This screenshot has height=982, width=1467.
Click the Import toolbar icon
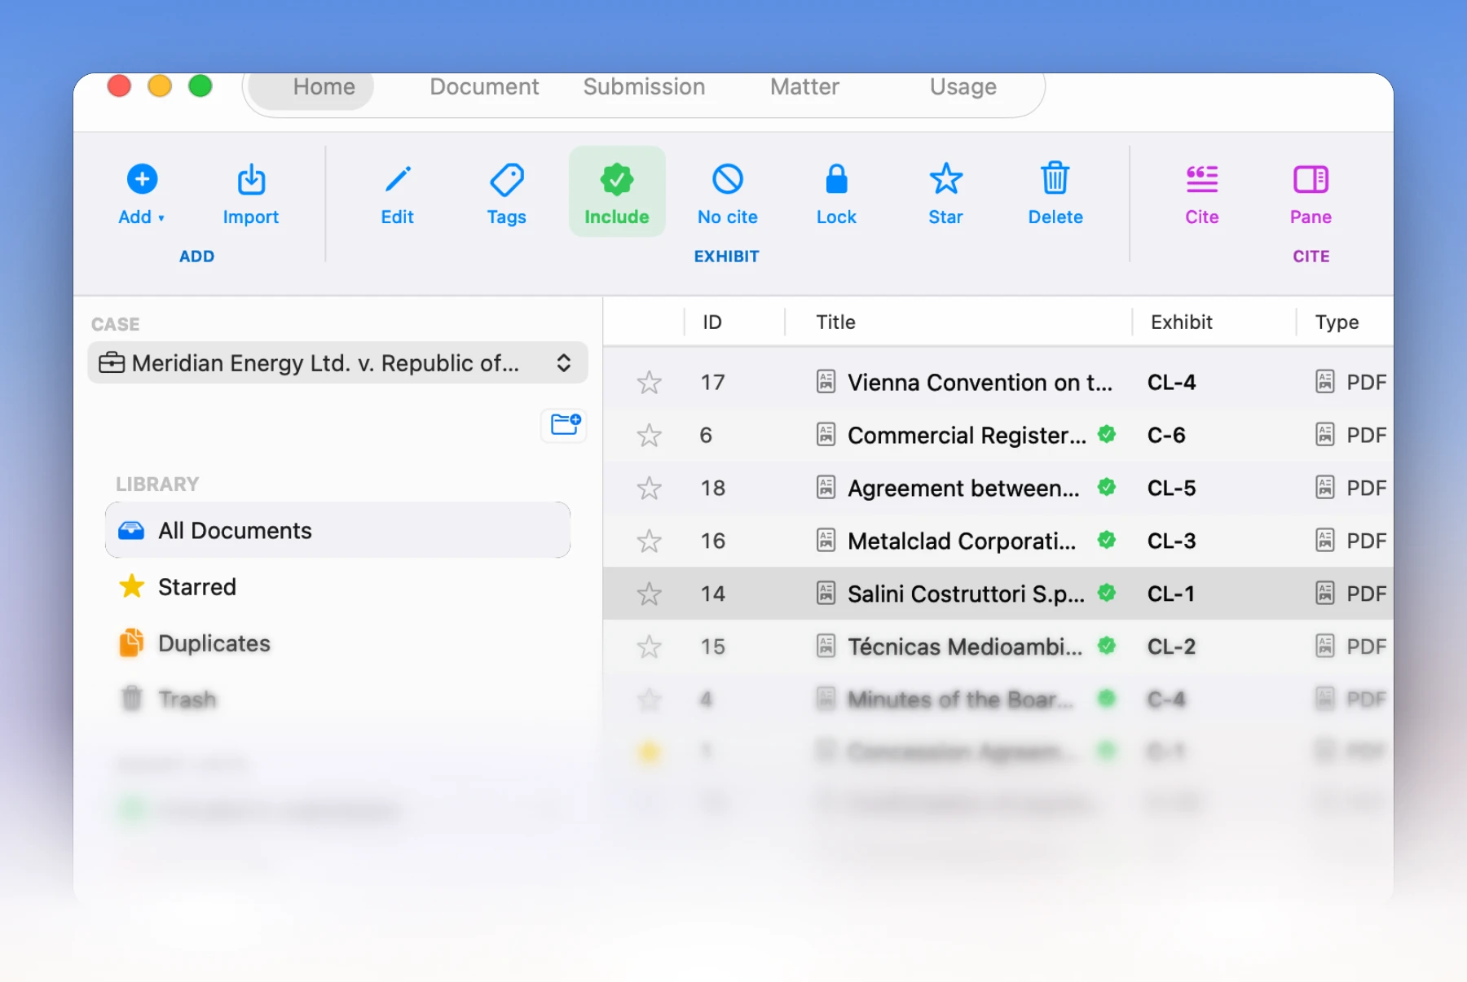tap(251, 179)
